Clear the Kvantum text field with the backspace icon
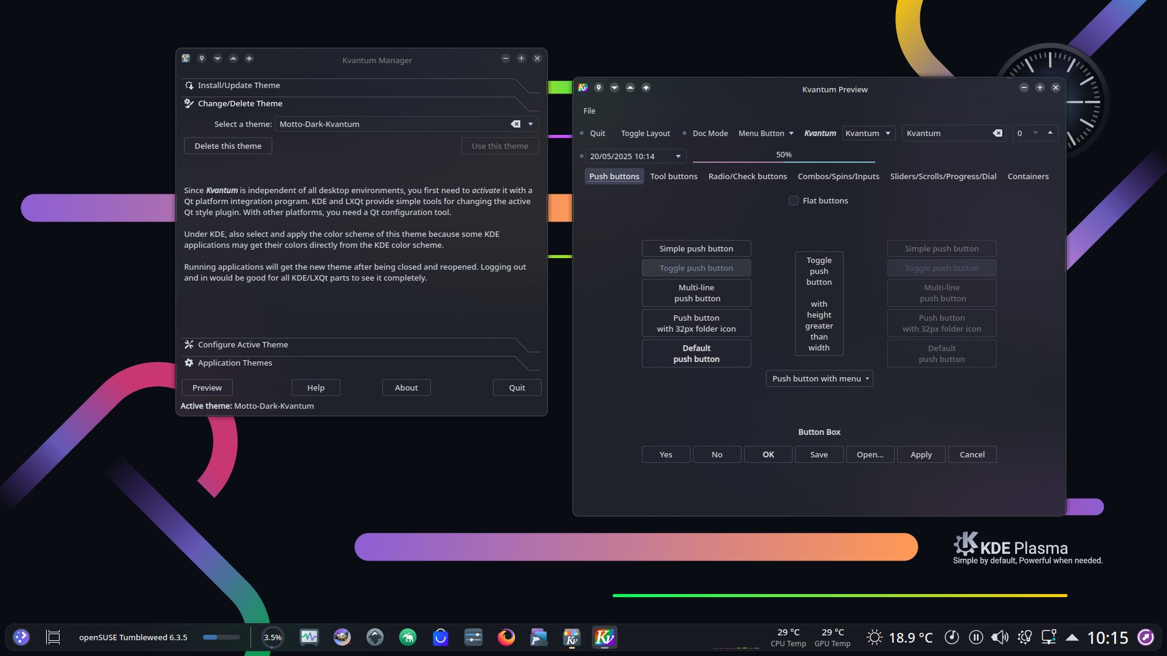 point(997,133)
